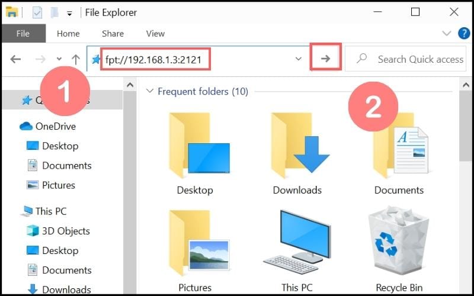Click navigation pane scroll up arrow
This screenshot has height=296, width=474.
click(130, 85)
